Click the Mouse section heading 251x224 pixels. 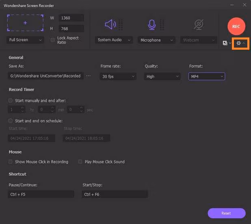(15, 152)
